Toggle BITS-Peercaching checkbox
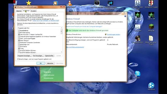 pyautogui.click(x=19, y=32)
